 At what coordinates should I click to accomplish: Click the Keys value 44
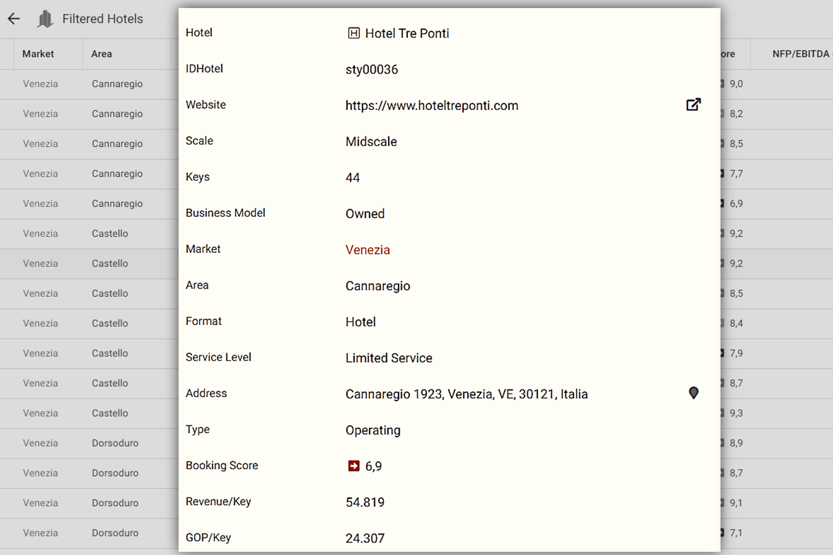(353, 178)
